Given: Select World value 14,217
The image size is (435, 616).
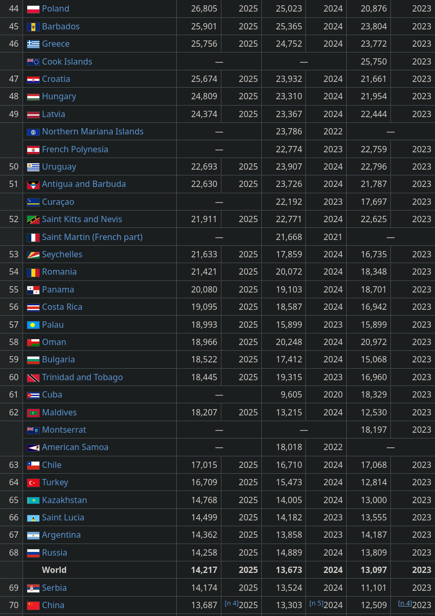Looking at the screenshot, I should pos(204,570).
